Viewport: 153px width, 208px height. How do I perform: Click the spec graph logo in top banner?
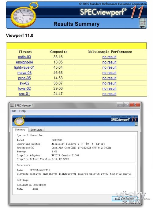click(143, 23)
